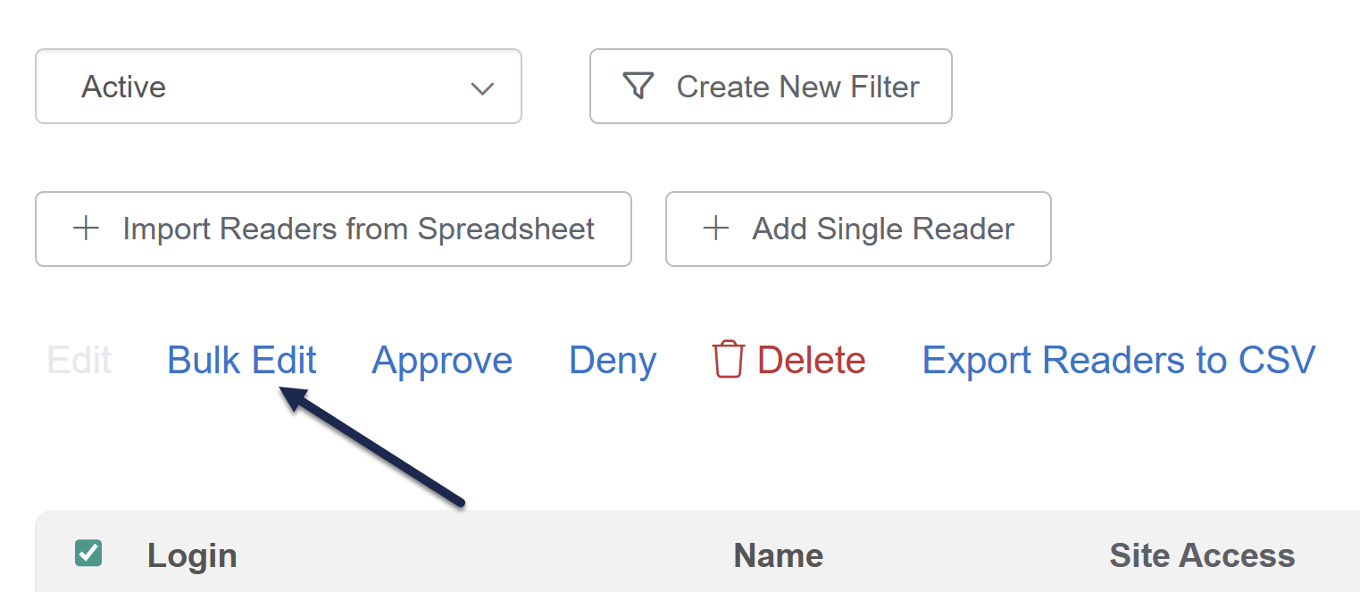This screenshot has height=592, width=1360.
Task: Click the funnel filter icon
Action: (638, 87)
